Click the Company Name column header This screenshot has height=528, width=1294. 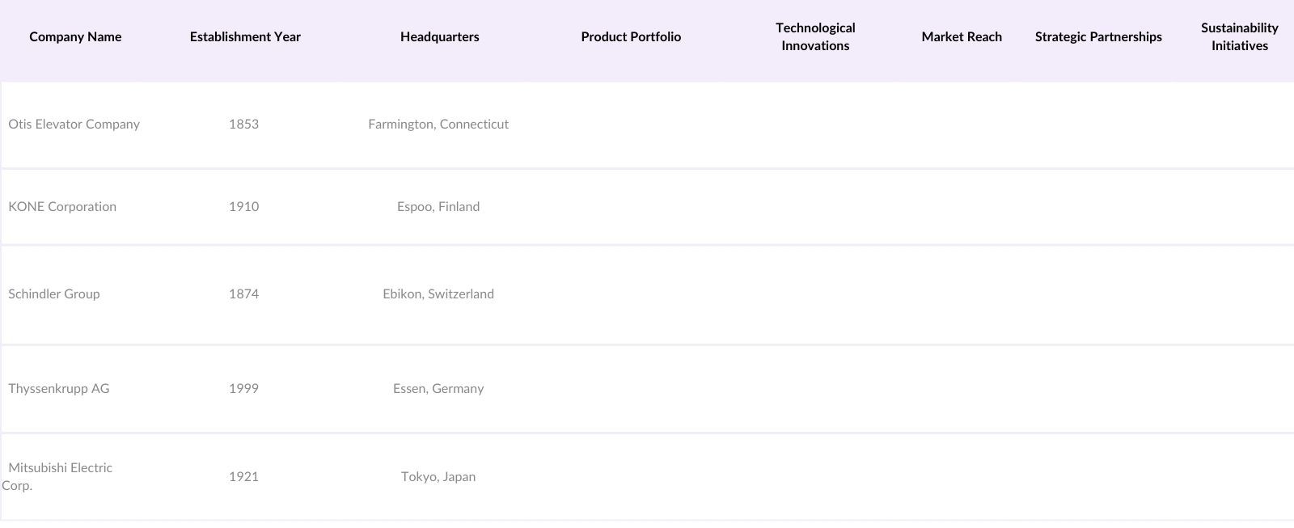coord(75,37)
